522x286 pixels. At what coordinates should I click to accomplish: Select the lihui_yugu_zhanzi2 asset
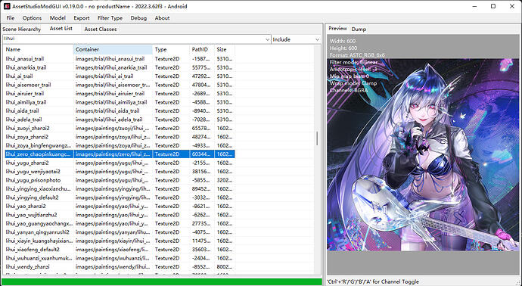(120, 163)
